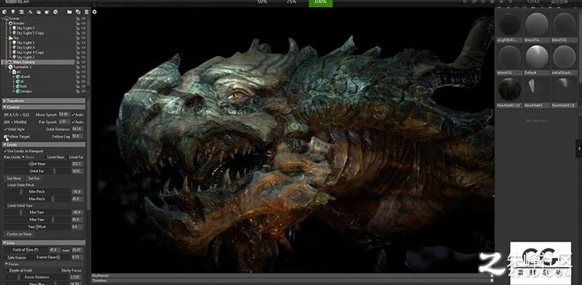582x285 pixels.
Task: Select the Default material thumbnail
Action: tap(537, 57)
